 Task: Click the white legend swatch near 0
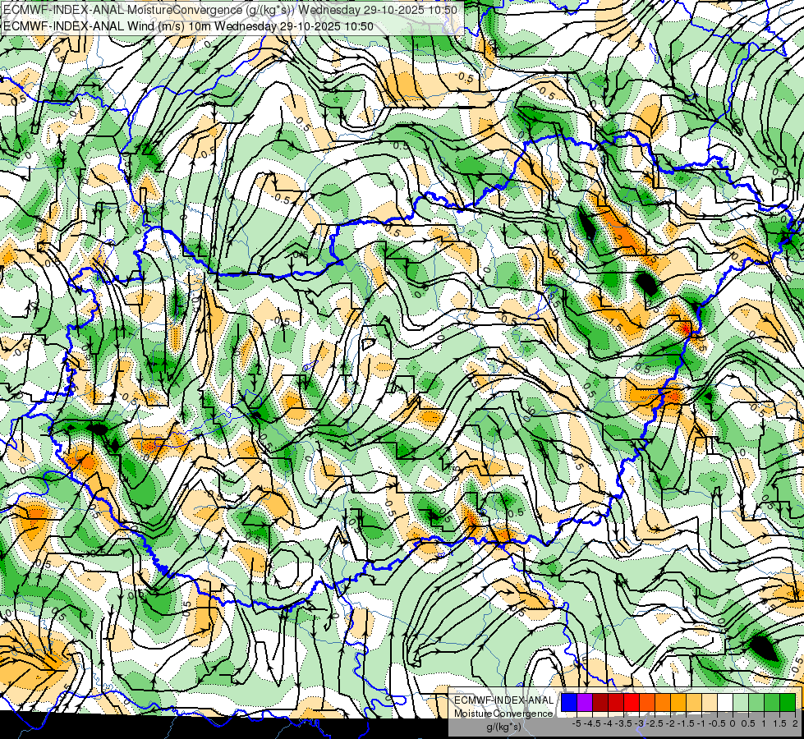[x=725, y=703]
